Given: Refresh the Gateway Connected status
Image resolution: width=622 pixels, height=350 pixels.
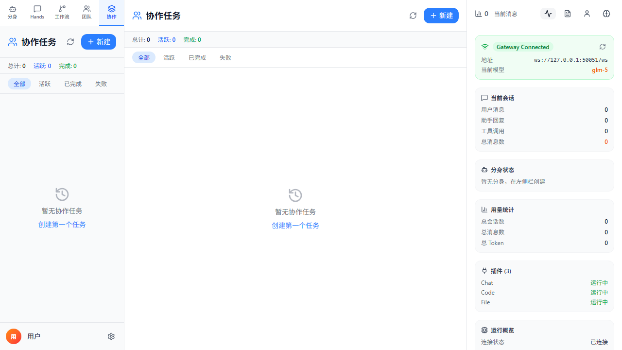Looking at the screenshot, I should tap(603, 47).
